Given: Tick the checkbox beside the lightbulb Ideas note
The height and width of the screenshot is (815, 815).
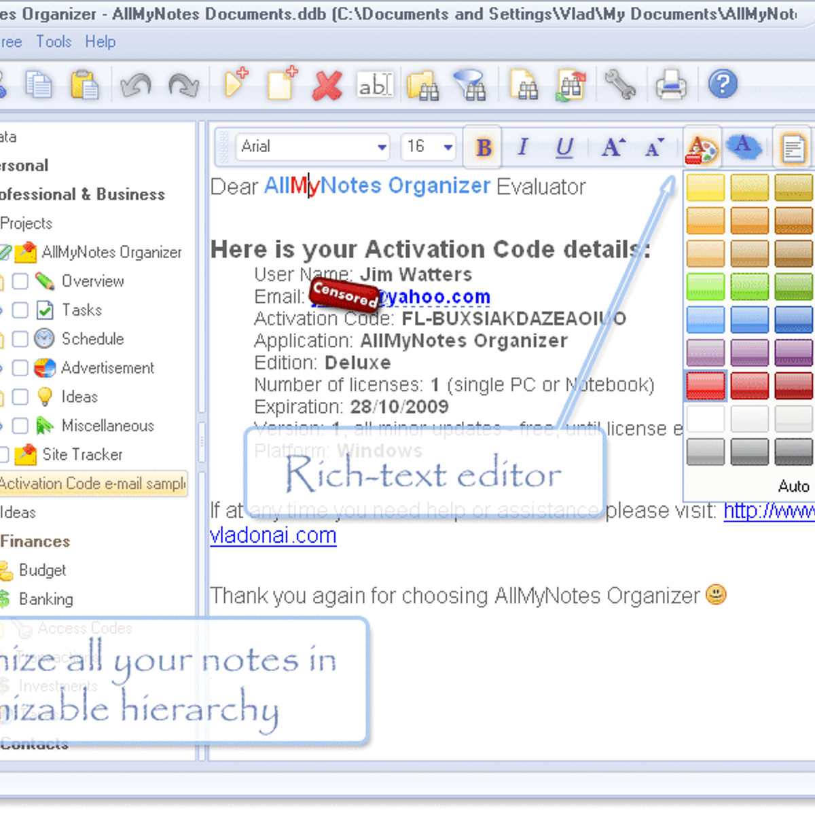Looking at the screenshot, I should point(20,397).
